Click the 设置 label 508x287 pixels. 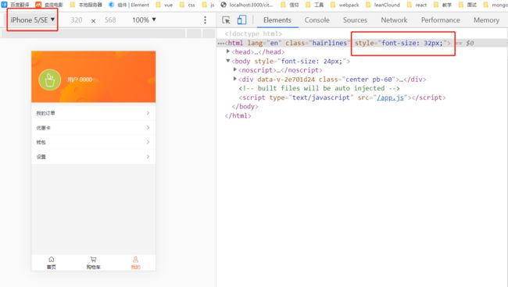(x=41, y=157)
